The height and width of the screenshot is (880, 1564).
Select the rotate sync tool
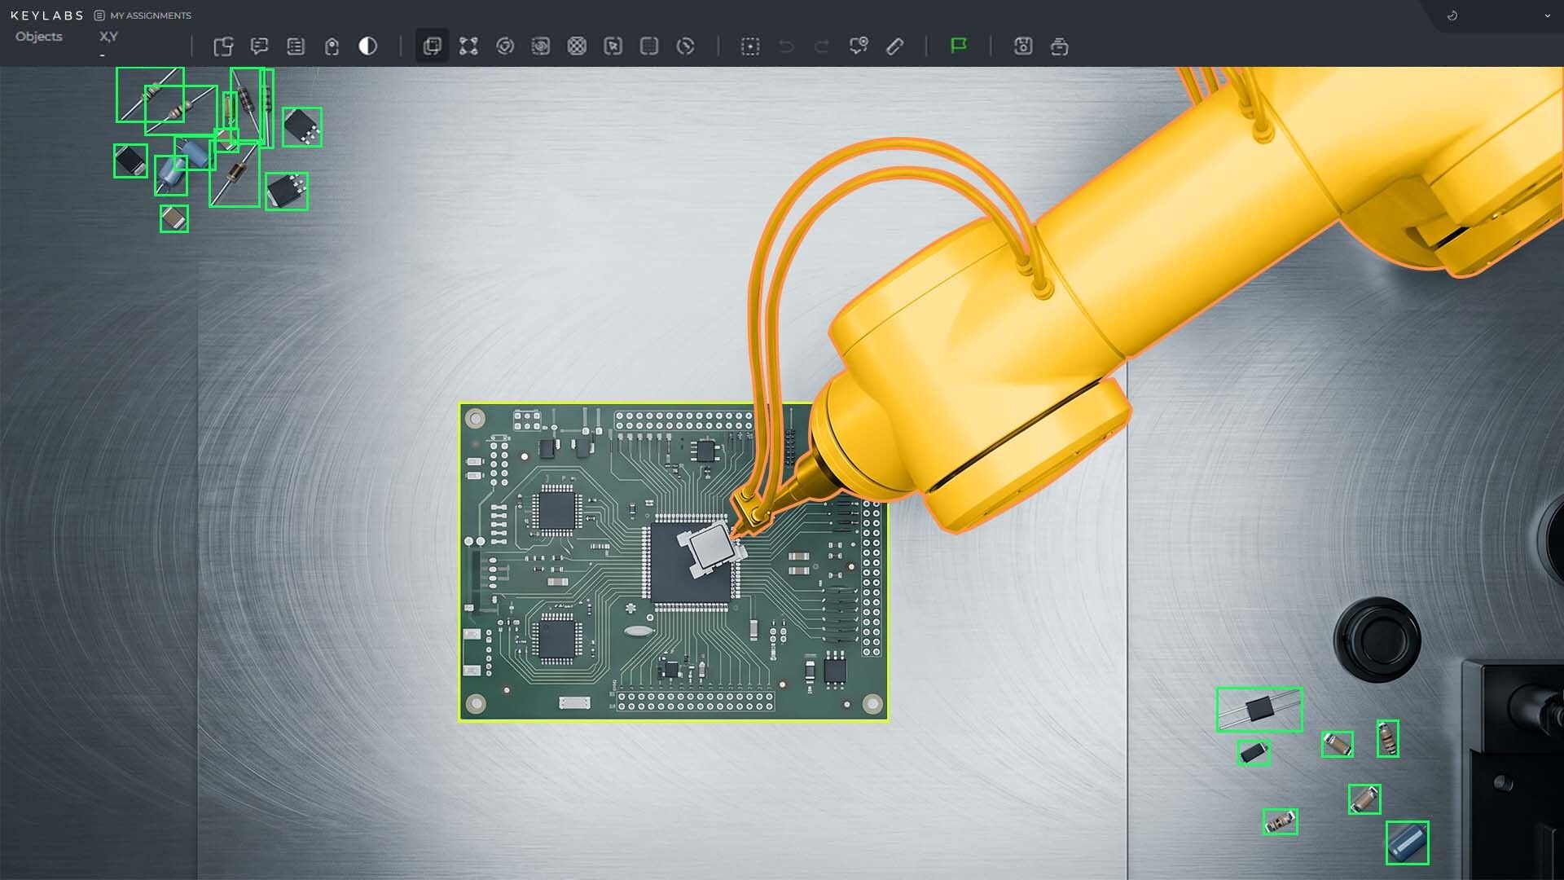tap(686, 46)
